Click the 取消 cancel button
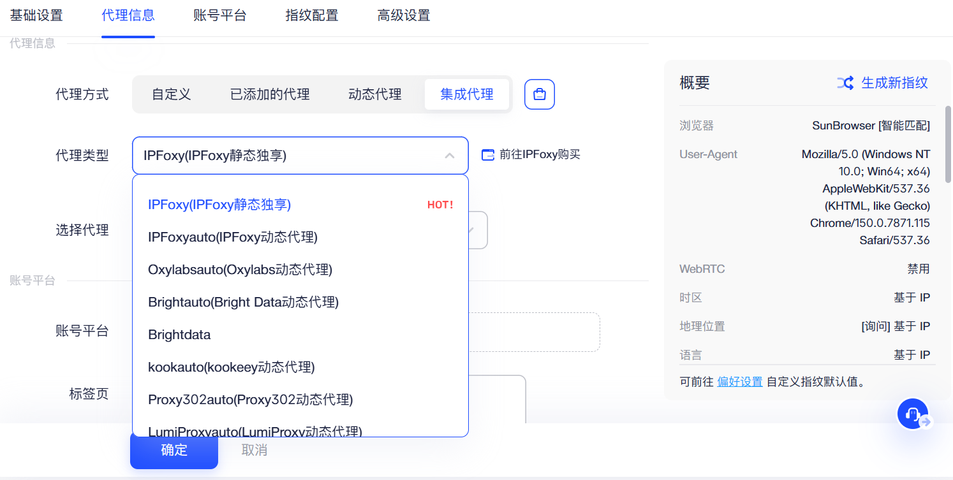Viewport: 953px width, 480px height. (255, 450)
